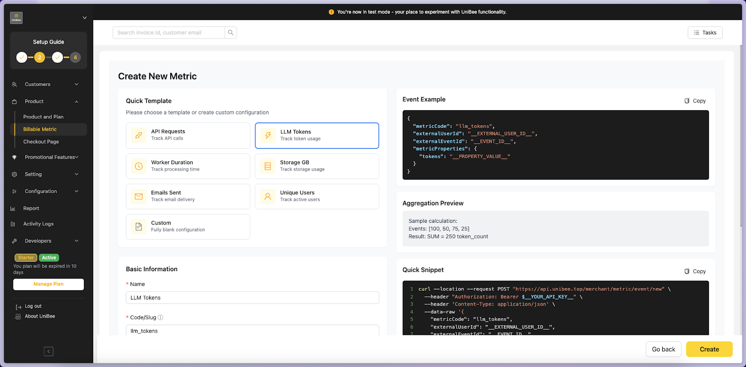Click the API Requests template icon
Image resolution: width=746 pixels, height=367 pixels.
pos(138,135)
